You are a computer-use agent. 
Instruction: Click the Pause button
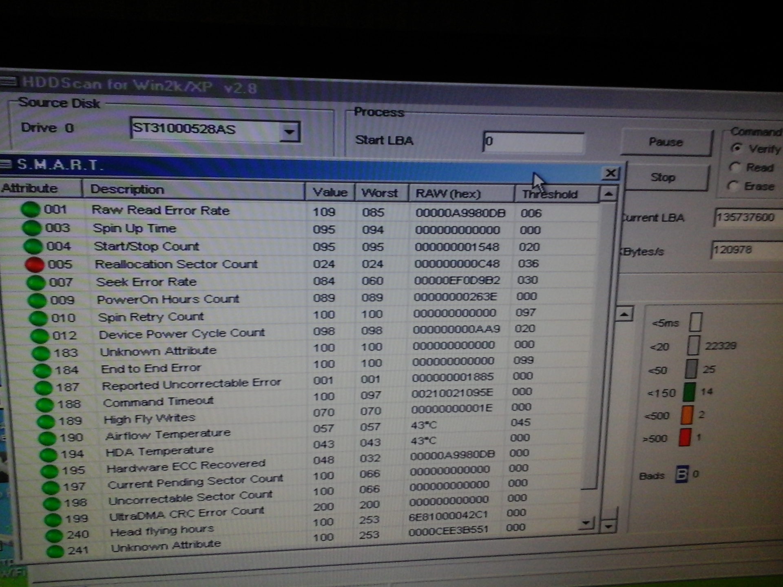coord(666,142)
